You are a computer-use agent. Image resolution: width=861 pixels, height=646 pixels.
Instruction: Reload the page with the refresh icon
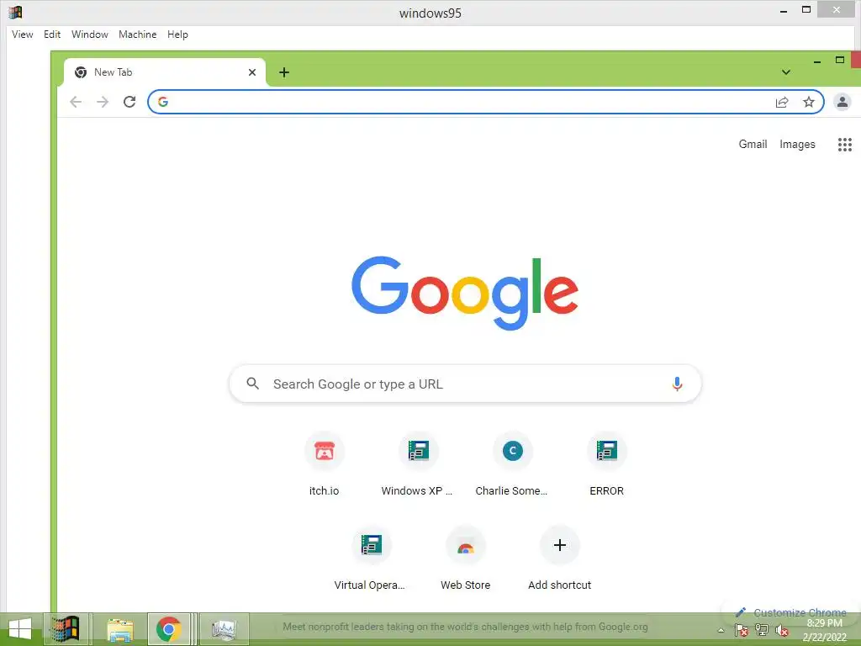(x=129, y=102)
